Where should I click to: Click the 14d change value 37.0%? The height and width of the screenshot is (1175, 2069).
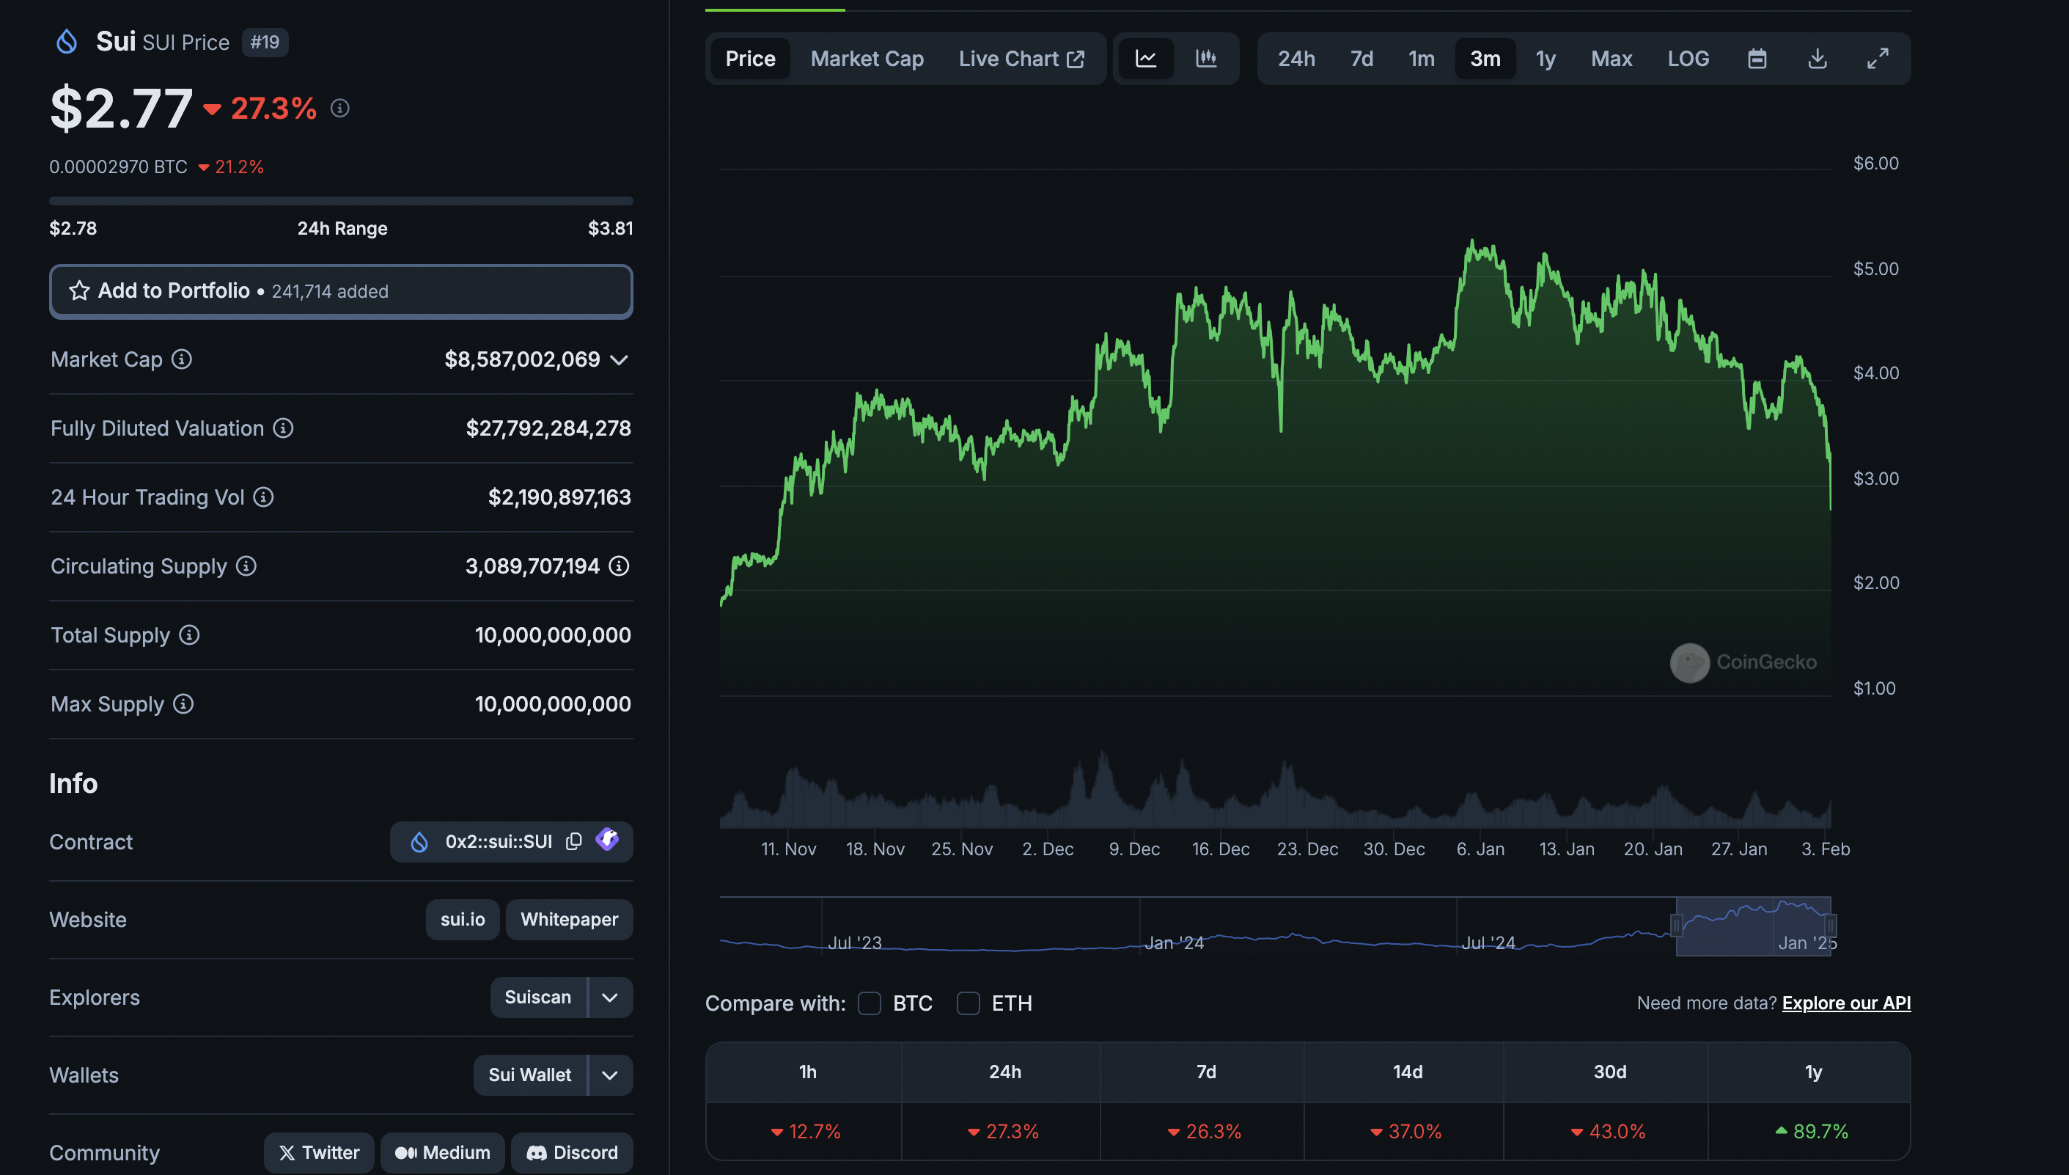tap(1406, 1132)
